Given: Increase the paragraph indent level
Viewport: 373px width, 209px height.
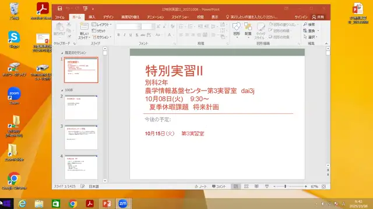Looking at the screenshot, I should tap(206, 26).
